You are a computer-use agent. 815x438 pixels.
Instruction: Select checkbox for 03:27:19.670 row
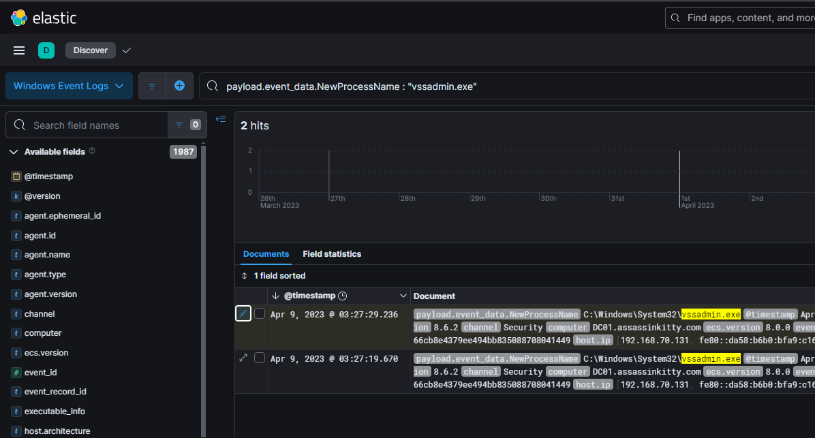point(260,358)
